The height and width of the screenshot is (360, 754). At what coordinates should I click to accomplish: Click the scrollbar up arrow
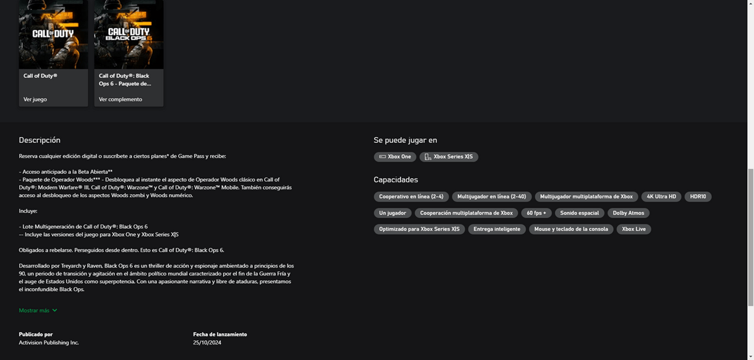[750, 4]
